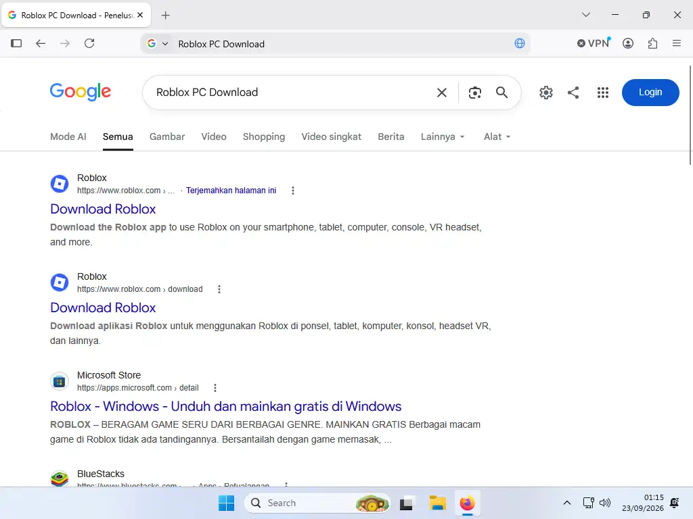The image size is (693, 519).
Task: Open a new browser tab
Action: click(165, 16)
